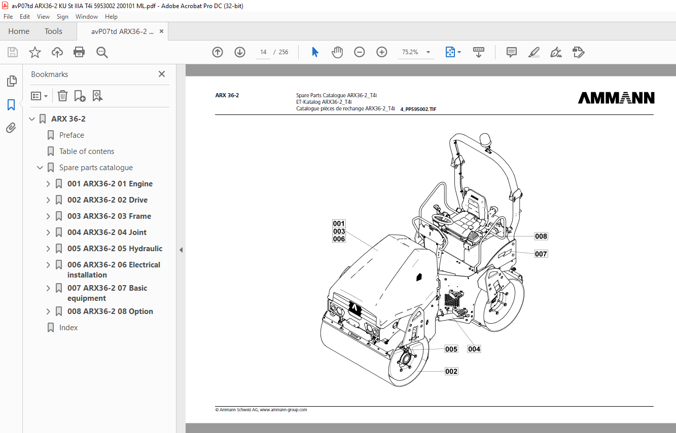Open bookmark options list menu

39,96
